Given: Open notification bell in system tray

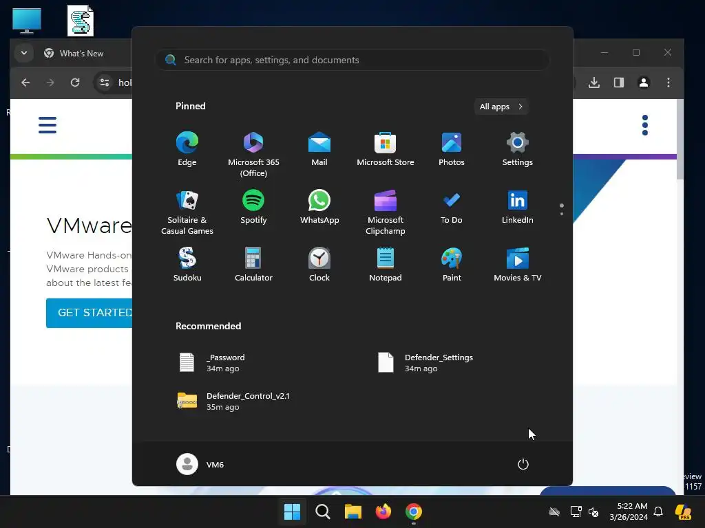Looking at the screenshot, I should [x=658, y=511].
